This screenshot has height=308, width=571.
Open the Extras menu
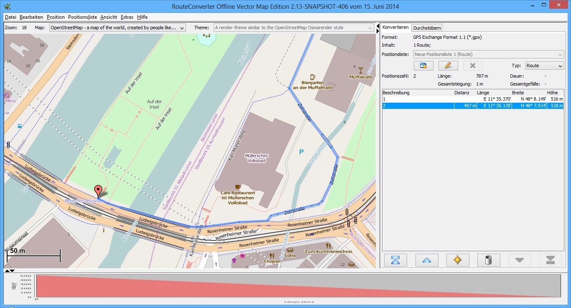[x=127, y=17]
